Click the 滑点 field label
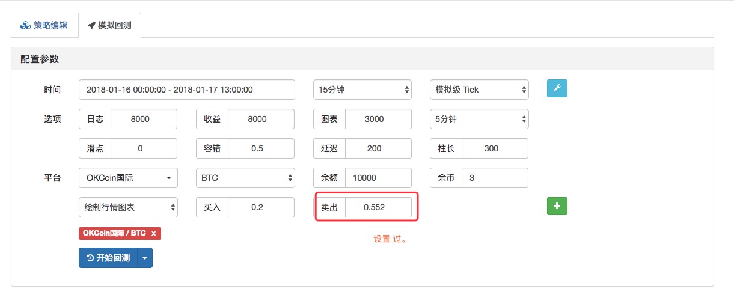The height and width of the screenshot is (295, 734). pyautogui.click(x=95, y=148)
